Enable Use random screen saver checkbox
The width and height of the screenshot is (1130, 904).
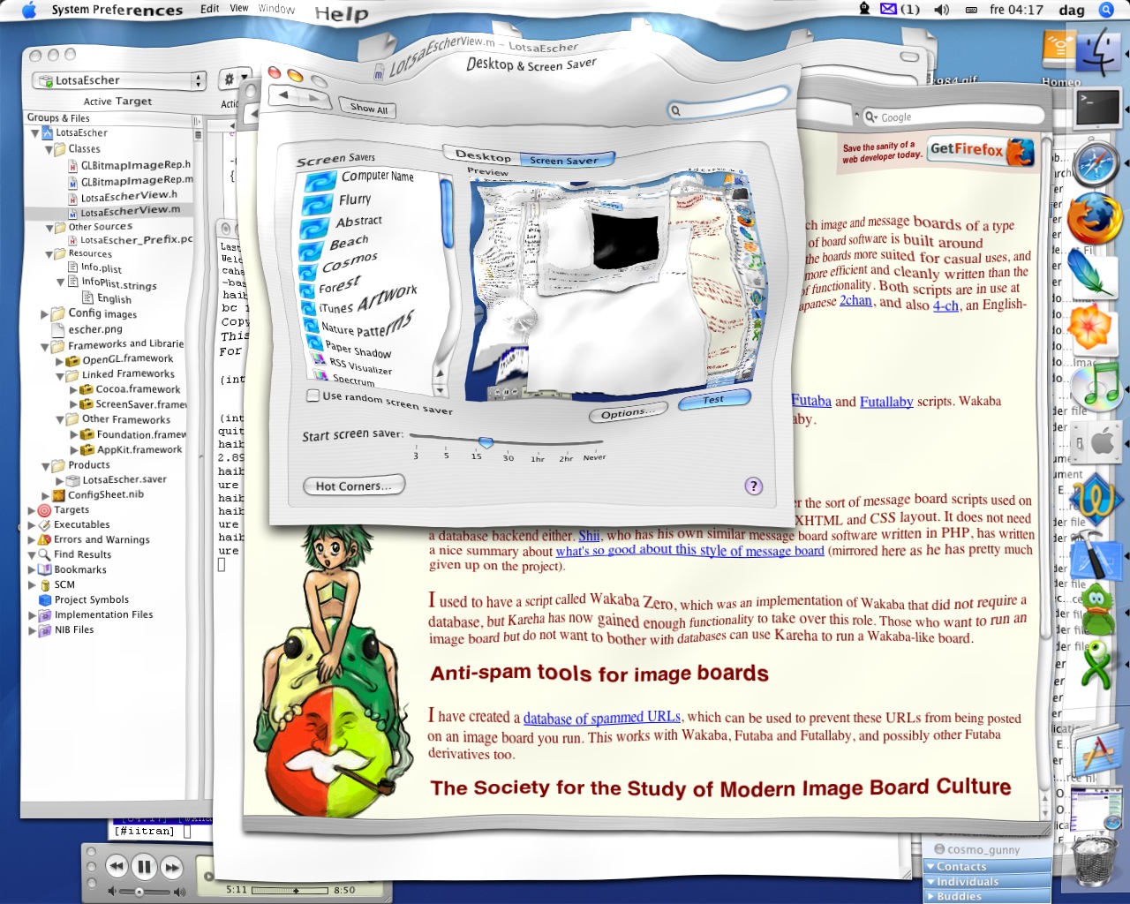(313, 395)
